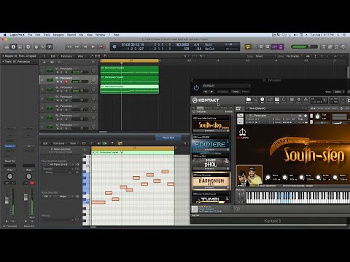Screen dimensions: 350x262
Task: Open the Track menu in the menu bar
Action: click(47, 35)
